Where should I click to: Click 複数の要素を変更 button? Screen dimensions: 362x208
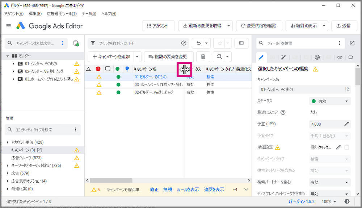169,57
